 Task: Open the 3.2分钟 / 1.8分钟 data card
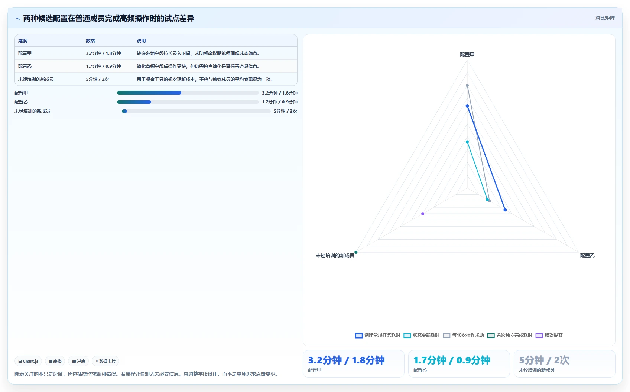pos(353,364)
